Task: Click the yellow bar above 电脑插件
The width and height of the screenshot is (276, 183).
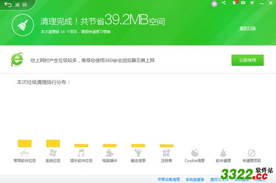Action: click(109, 145)
